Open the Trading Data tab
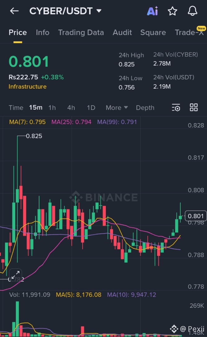The image size is (207, 337). point(81,32)
